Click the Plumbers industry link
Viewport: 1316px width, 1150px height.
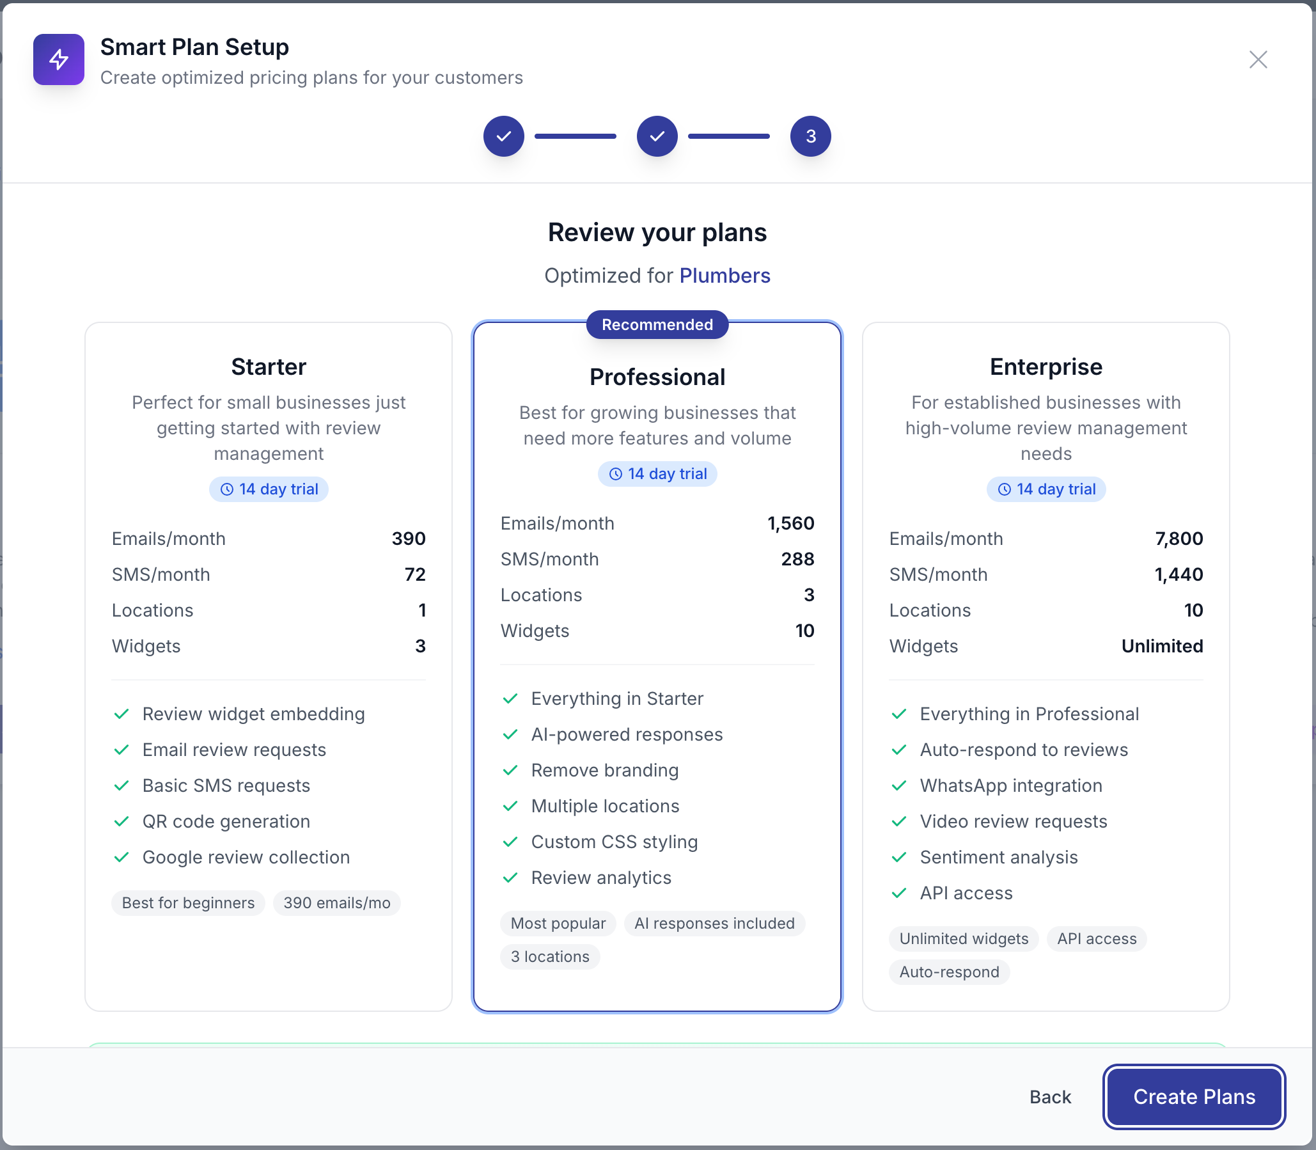tap(725, 275)
